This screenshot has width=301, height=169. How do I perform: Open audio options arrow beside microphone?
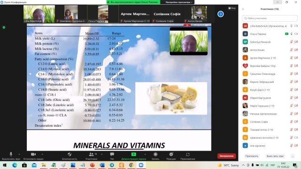click(x=19, y=154)
